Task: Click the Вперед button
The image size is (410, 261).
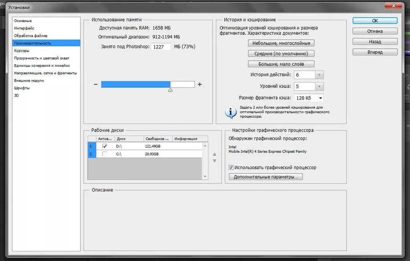Action: (x=375, y=52)
